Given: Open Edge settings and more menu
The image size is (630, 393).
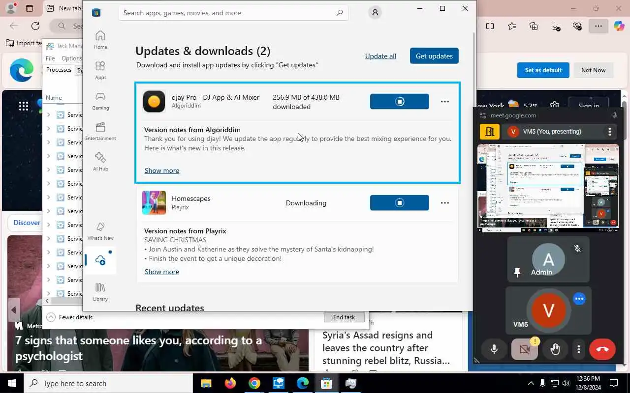Looking at the screenshot, I should 598,26.
